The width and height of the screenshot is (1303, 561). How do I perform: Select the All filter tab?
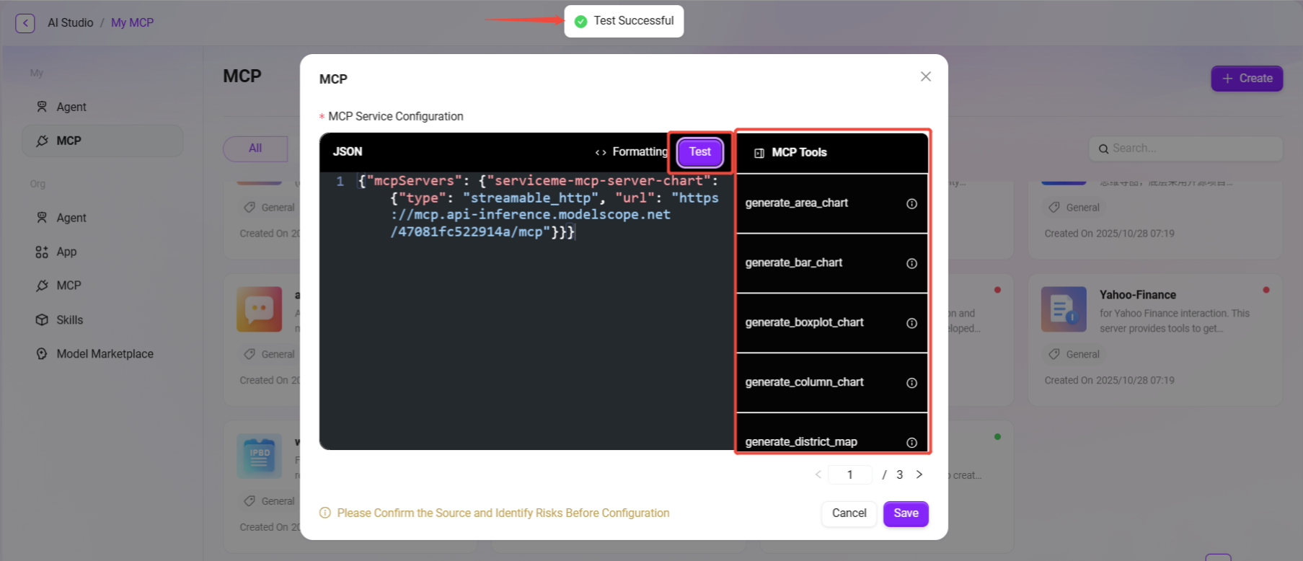point(255,149)
